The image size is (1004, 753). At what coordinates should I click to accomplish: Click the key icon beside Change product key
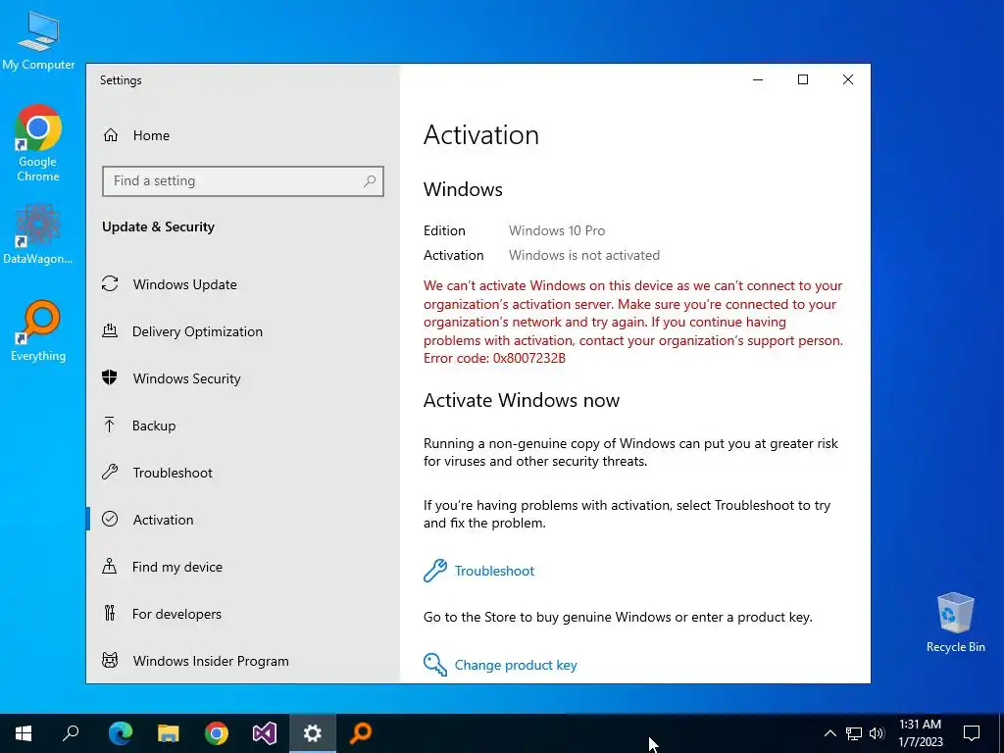(x=435, y=665)
